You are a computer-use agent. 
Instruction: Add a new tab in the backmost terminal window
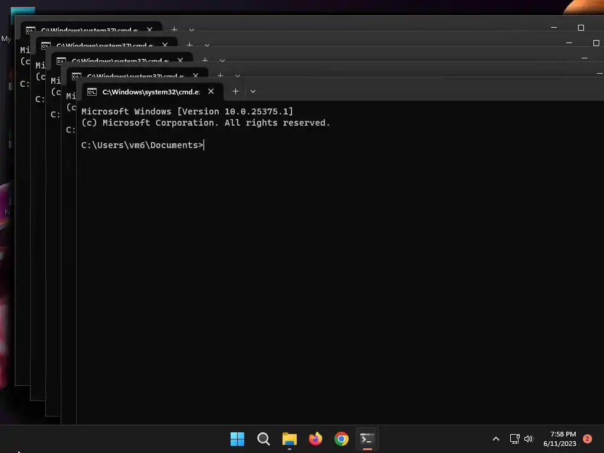pyautogui.click(x=174, y=29)
